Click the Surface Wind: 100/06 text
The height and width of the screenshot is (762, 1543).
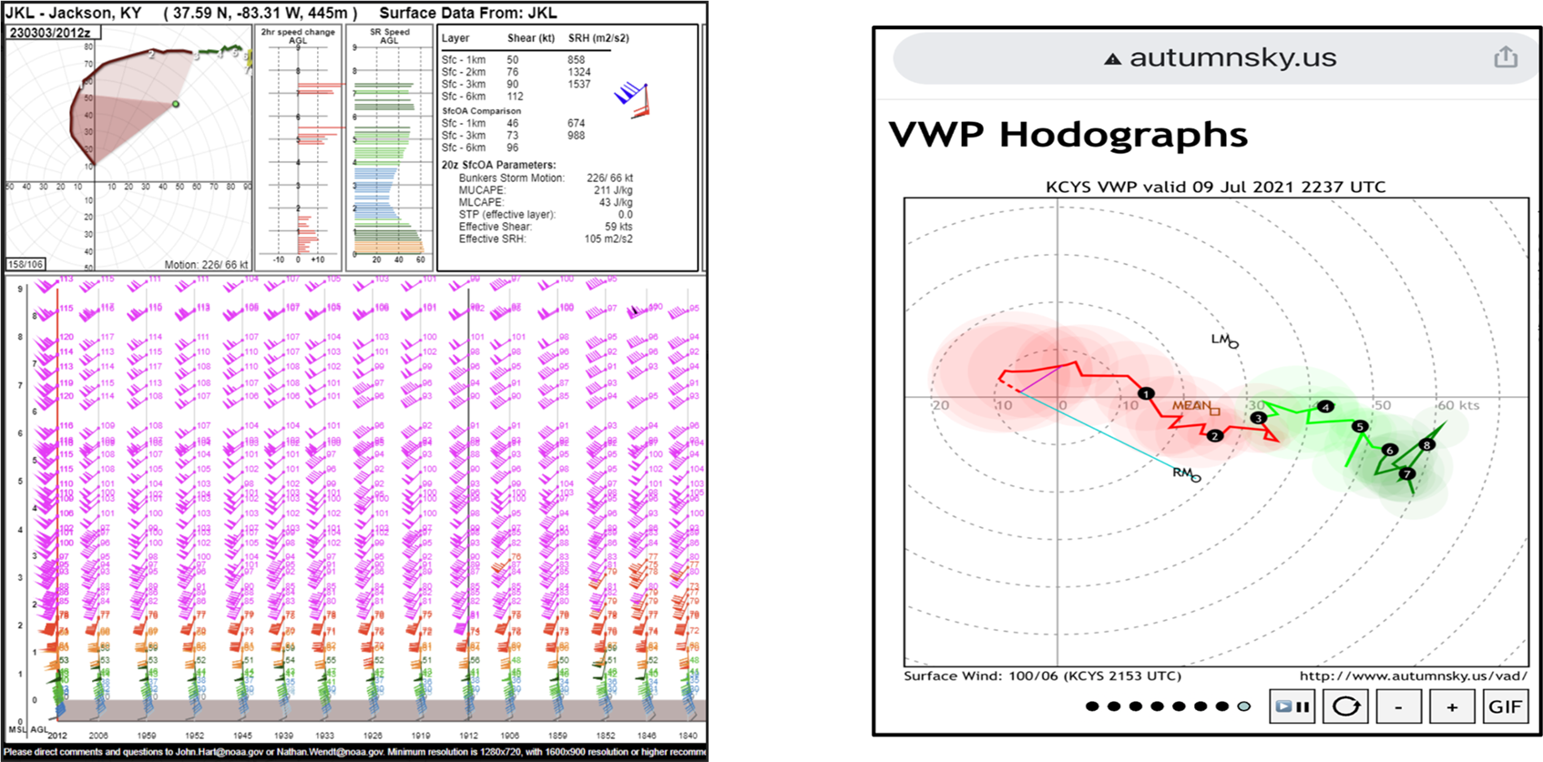pos(1042,676)
